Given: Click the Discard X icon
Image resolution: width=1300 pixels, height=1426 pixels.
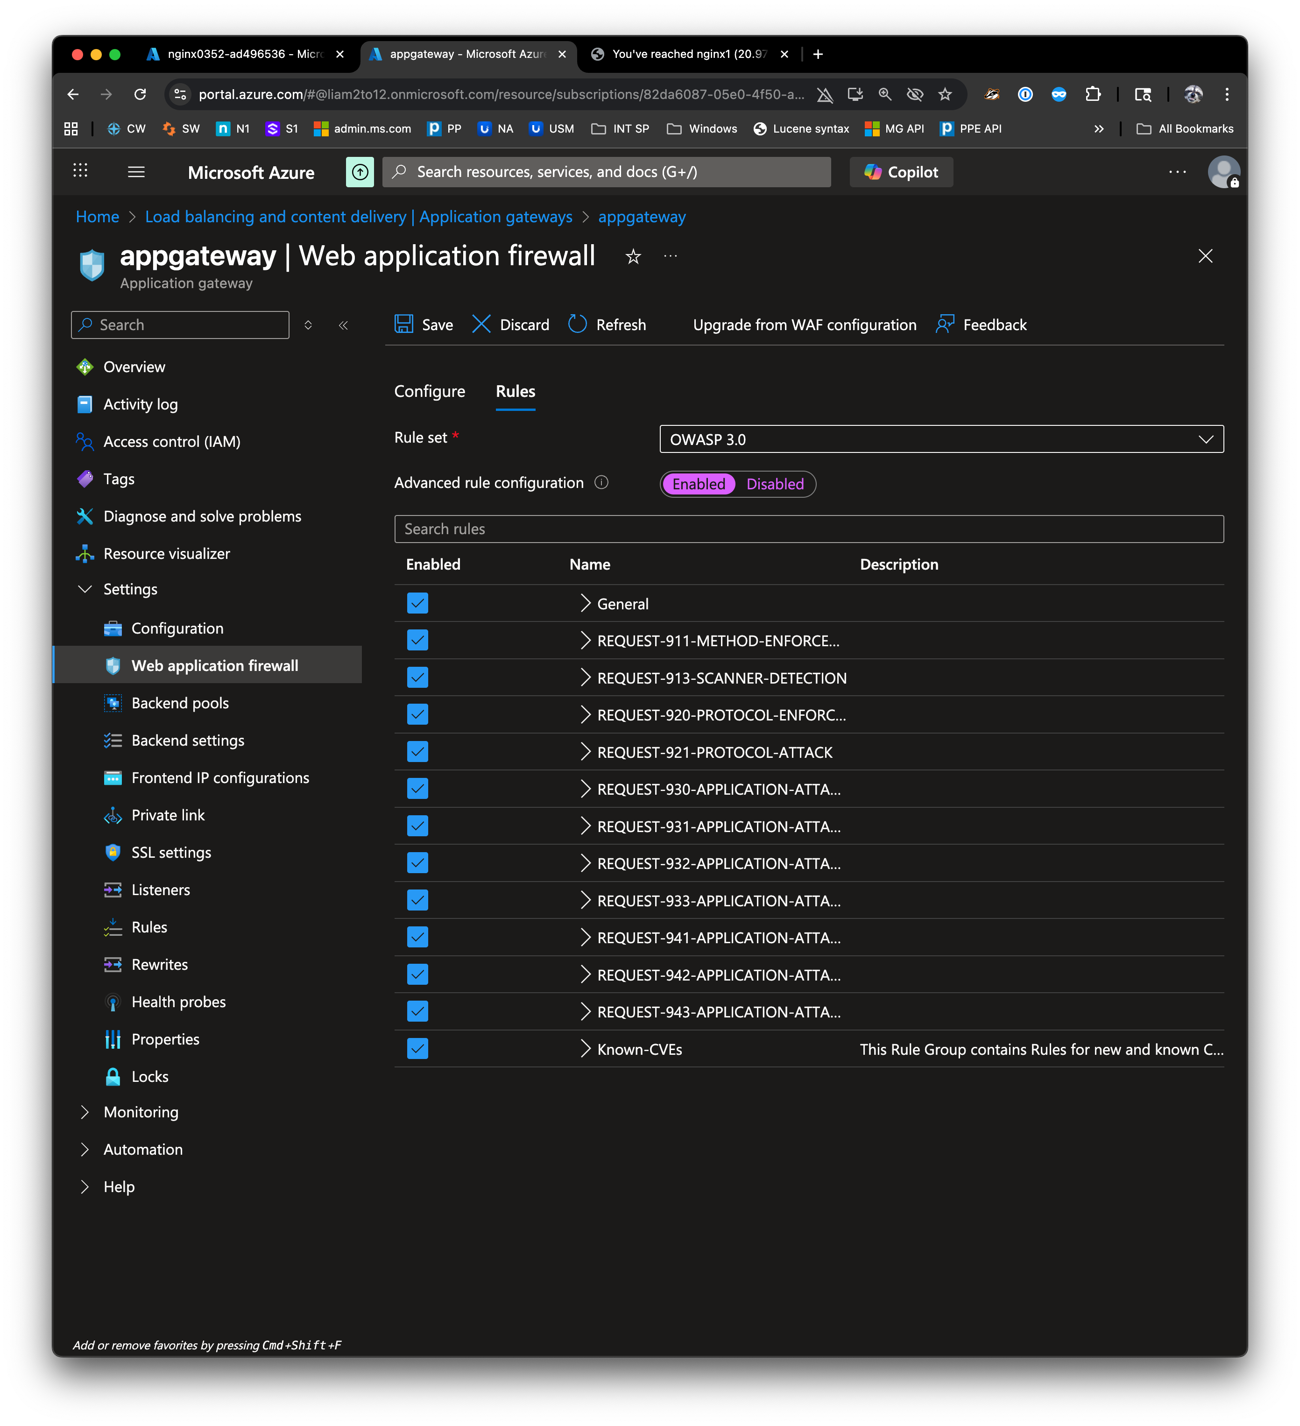Looking at the screenshot, I should [481, 325].
